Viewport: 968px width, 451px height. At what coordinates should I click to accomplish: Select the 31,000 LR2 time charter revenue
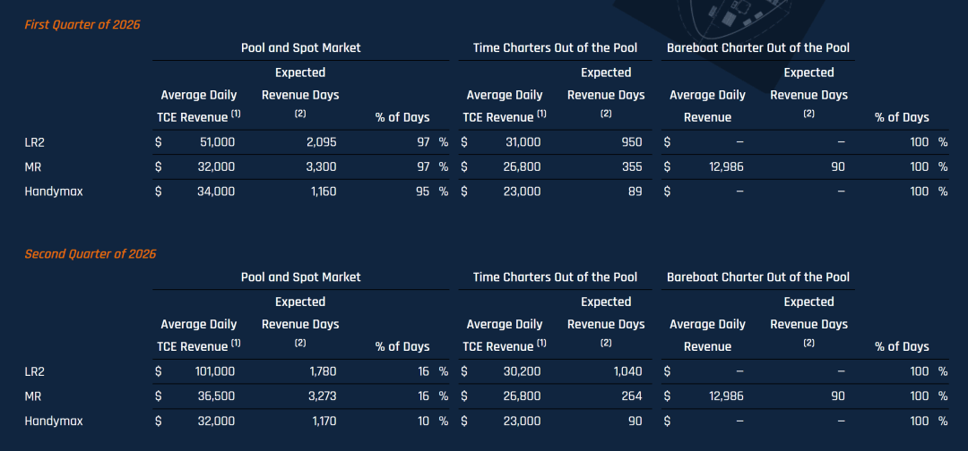pyautogui.click(x=522, y=141)
